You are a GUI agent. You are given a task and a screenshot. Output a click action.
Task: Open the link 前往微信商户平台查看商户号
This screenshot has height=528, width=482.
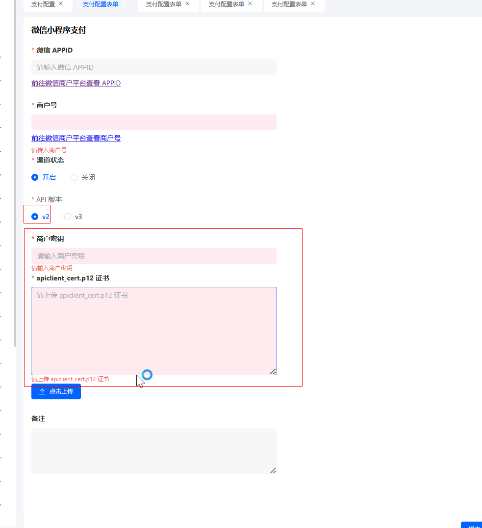76,138
